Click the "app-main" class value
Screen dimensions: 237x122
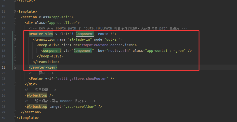click(x=62, y=17)
